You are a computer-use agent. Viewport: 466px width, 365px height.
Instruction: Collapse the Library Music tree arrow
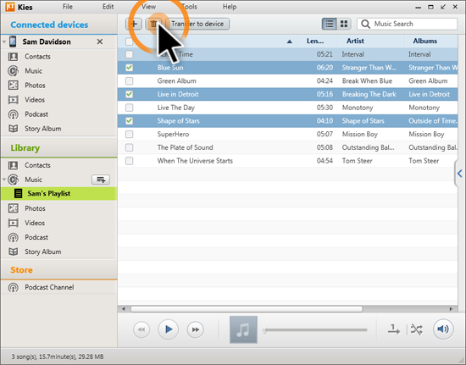4,180
